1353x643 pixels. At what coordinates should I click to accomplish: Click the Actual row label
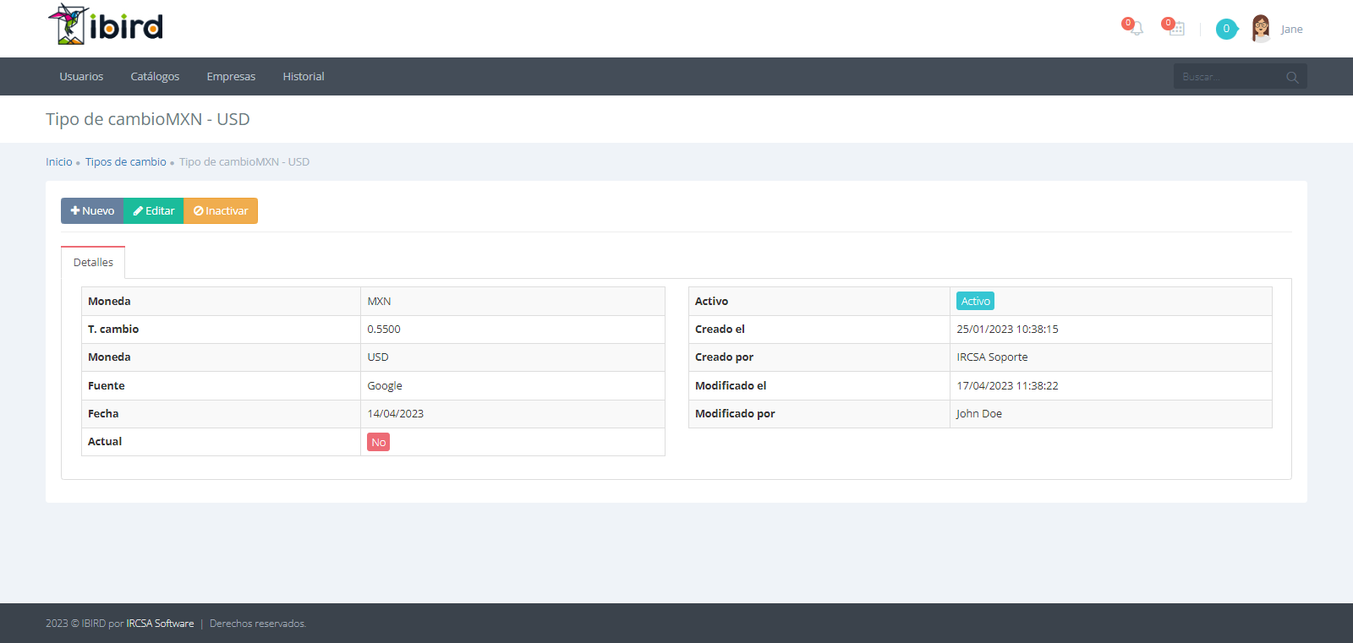105,441
